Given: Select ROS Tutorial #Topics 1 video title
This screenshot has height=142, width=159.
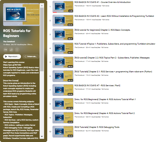Looking at the screenshot, I should pos(115,44).
